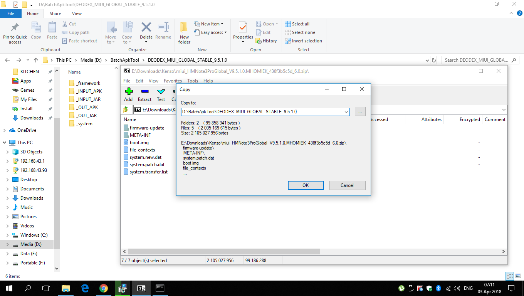This screenshot has width=524, height=296.
Task: Click the 7-Zip Extract toolbar icon
Action: (x=145, y=91)
